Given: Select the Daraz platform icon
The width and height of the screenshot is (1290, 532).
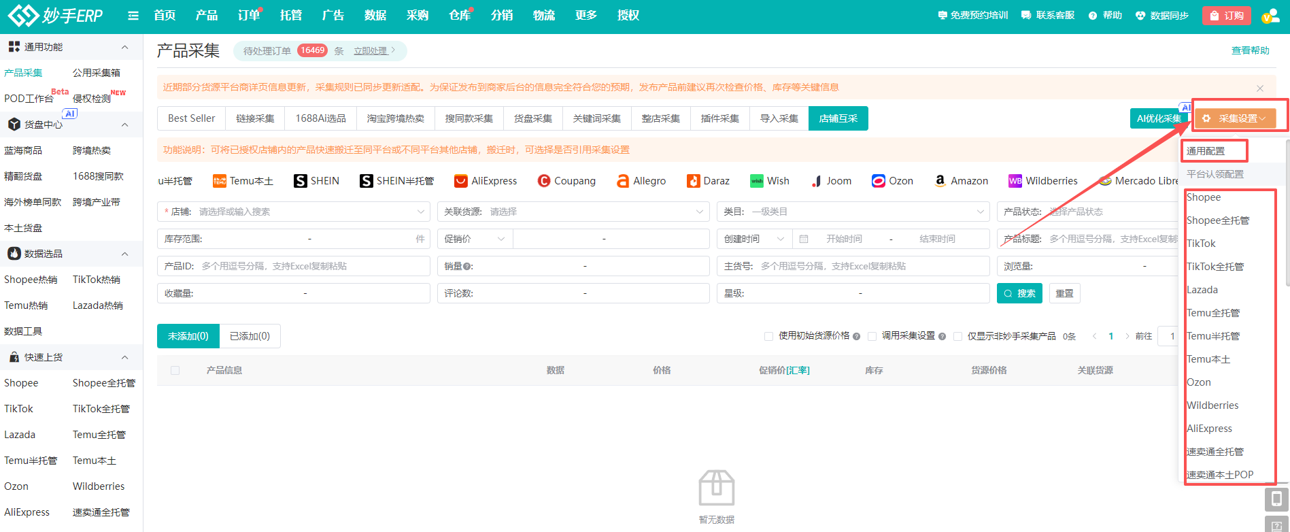Looking at the screenshot, I should tap(694, 181).
